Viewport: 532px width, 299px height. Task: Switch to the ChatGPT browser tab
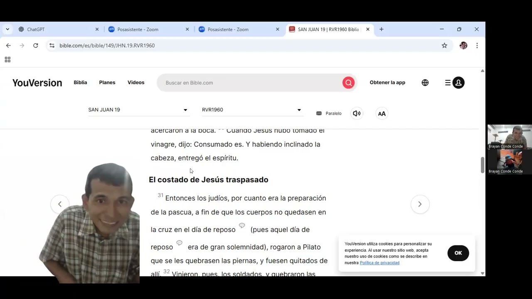coord(58,29)
